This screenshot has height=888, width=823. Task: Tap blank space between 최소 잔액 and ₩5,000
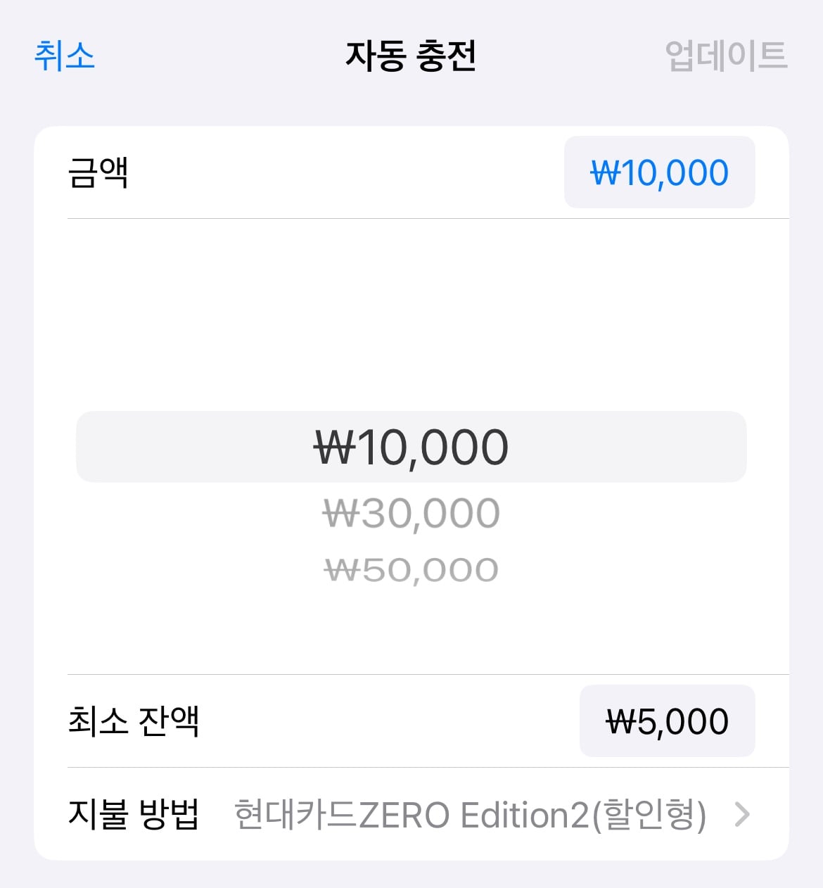(387, 721)
